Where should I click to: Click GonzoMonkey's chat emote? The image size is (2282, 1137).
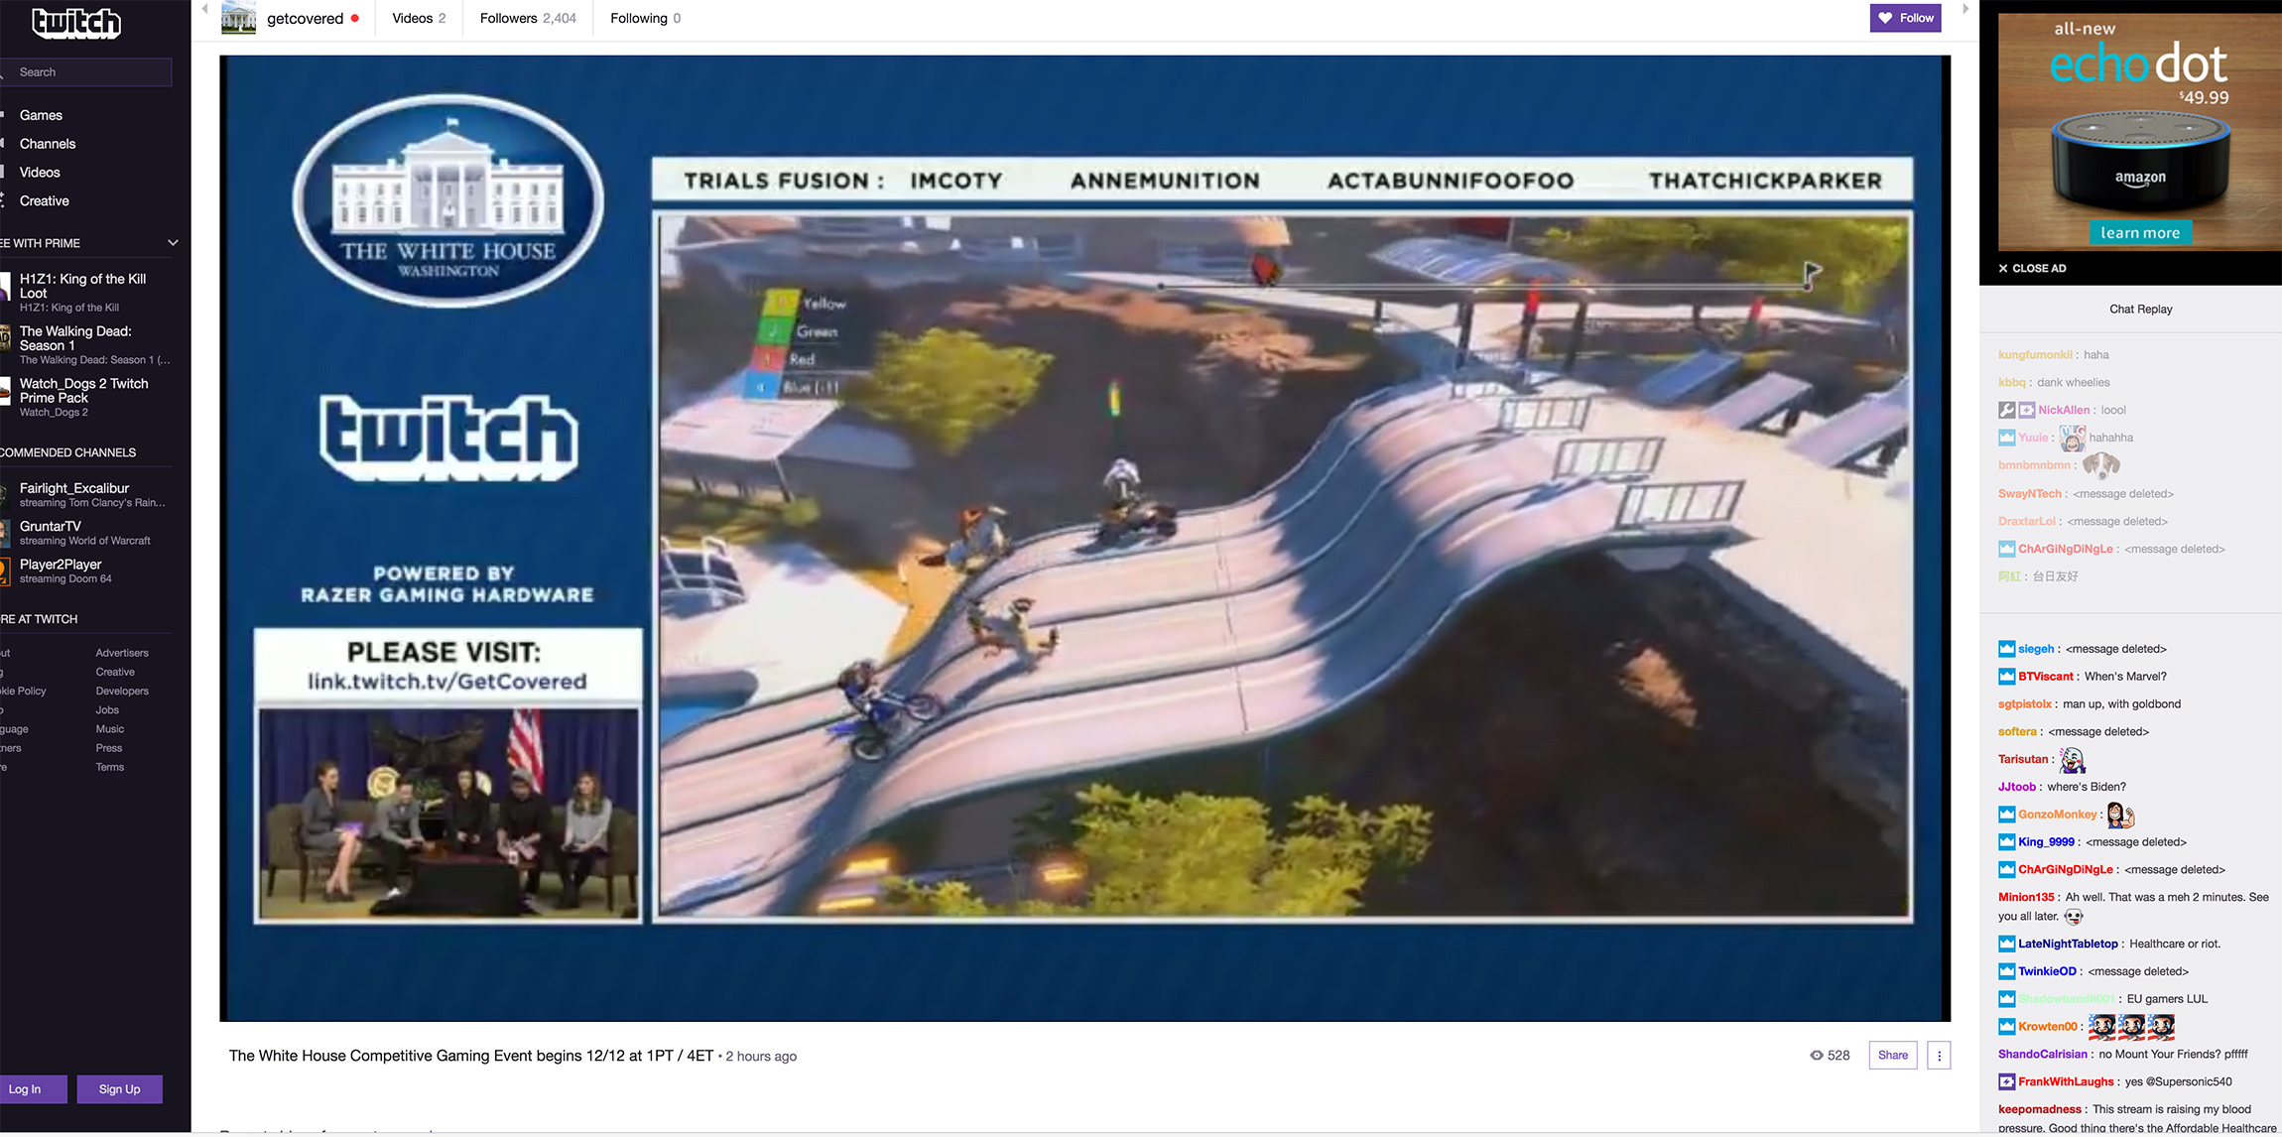pos(2120,815)
